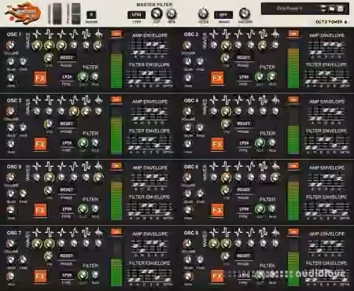Open the Master Filter type dropdown
354x291 pixels.
tap(136, 15)
